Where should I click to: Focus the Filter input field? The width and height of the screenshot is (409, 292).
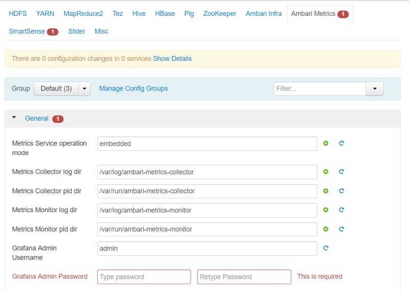coord(320,88)
